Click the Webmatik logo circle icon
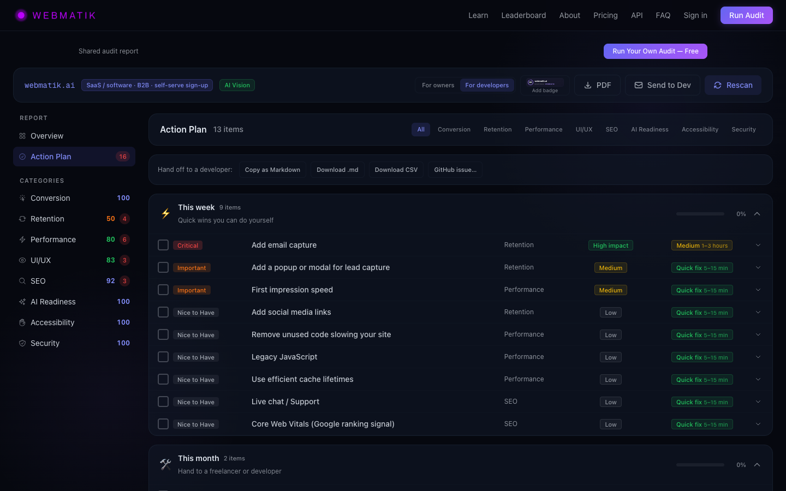The height and width of the screenshot is (491, 786). [21, 15]
